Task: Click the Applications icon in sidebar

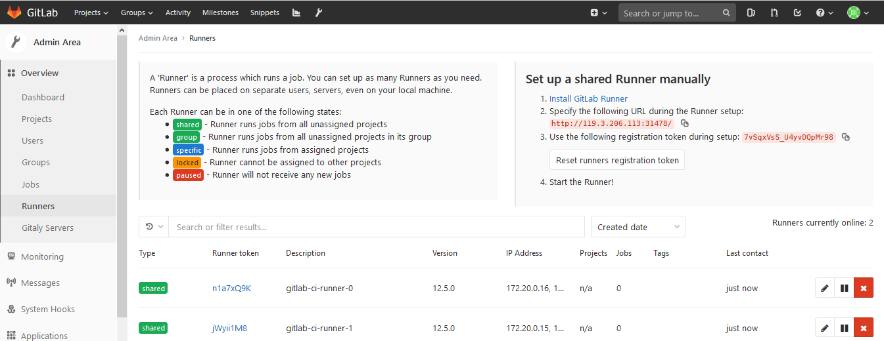Action: (11, 336)
